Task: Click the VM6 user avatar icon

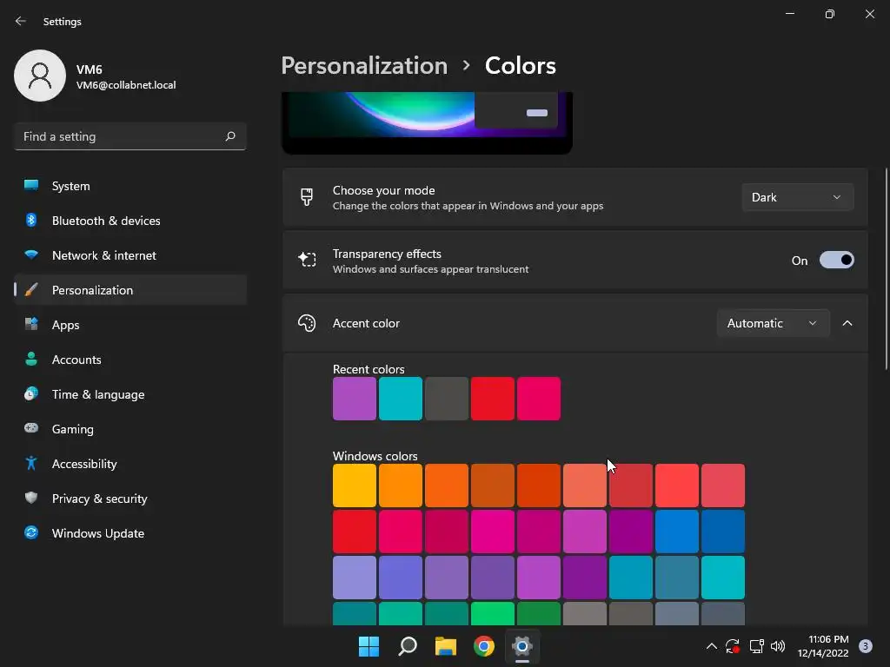Action: coord(40,76)
